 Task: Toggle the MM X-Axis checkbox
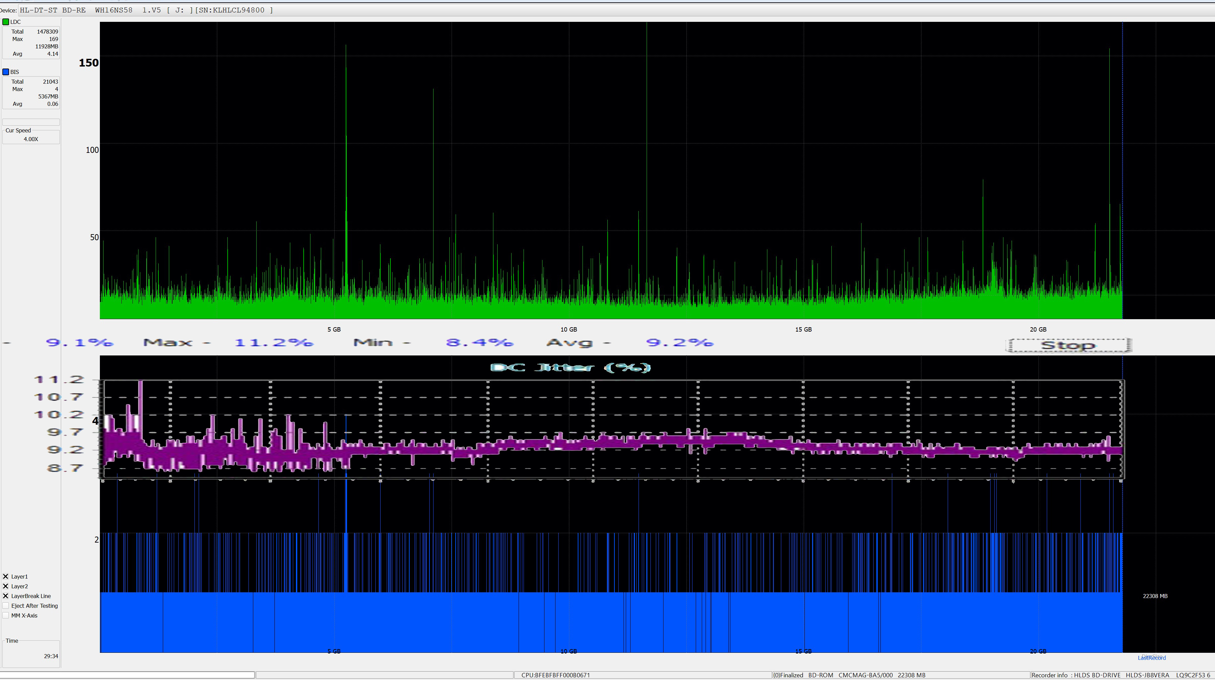(x=6, y=615)
